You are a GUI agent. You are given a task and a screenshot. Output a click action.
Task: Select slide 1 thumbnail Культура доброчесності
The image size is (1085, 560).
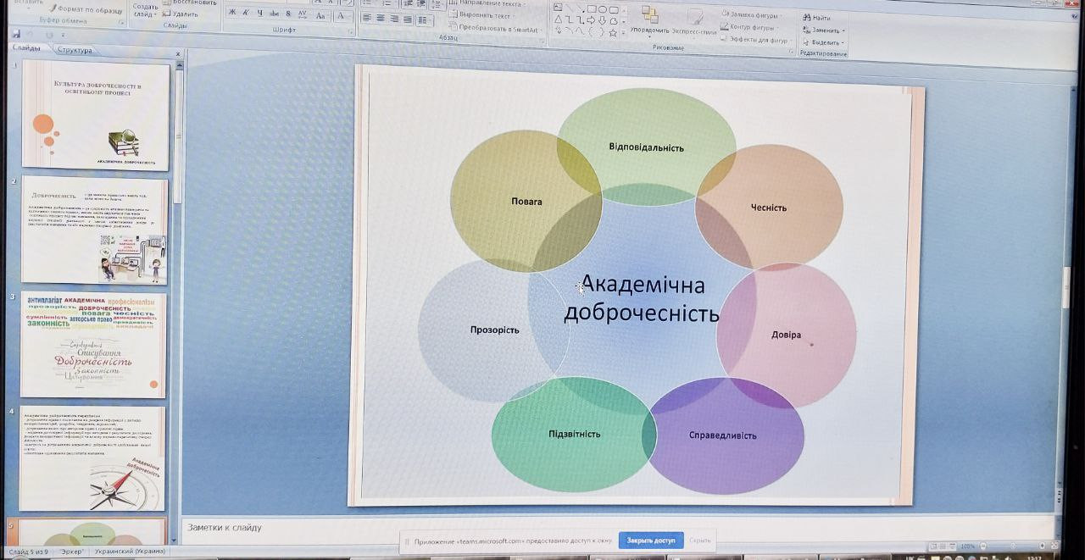96,114
